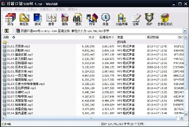Viewport: 189px width, 127px height.
Task: Open the 帮助(H) menu
Action: (x=73, y=9)
